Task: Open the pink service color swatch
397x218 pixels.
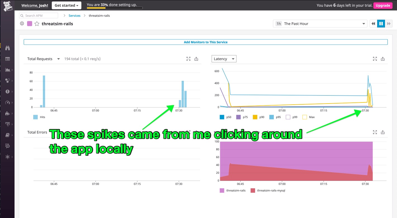Action: click(29, 24)
